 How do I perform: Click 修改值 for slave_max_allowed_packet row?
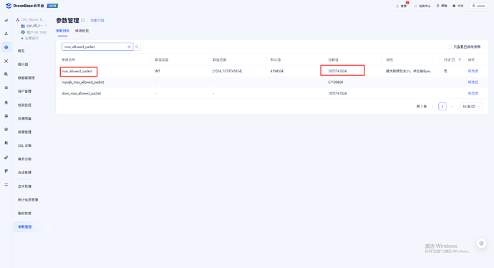pos(473,93)
